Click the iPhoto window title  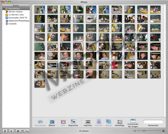tap(84, 2)
